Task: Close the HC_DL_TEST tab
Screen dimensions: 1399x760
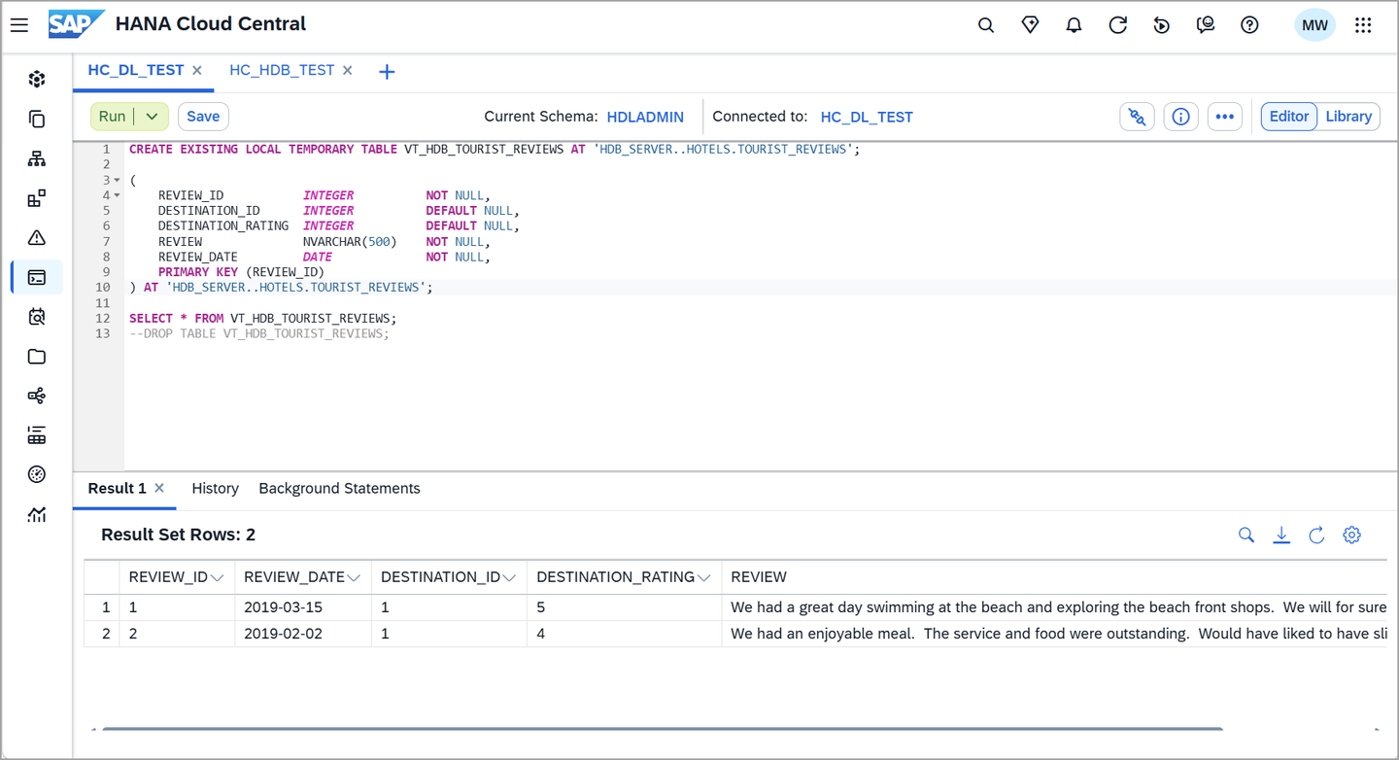Action: tap(197, 70)
